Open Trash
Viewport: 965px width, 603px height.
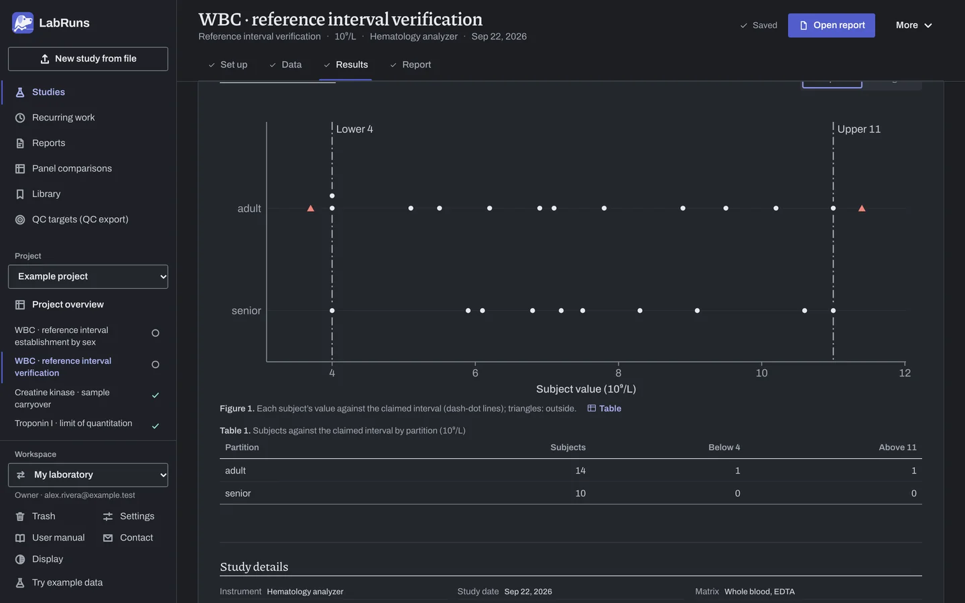(36, 517)
